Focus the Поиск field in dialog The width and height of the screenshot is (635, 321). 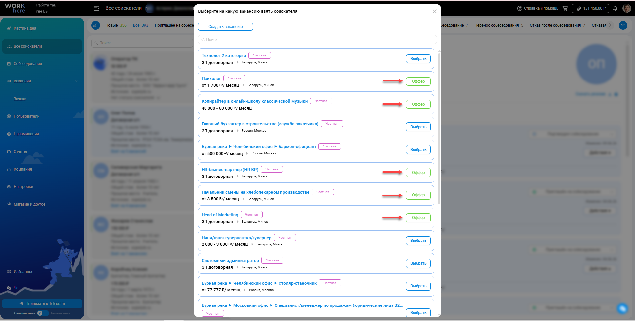pyautogui.click(x=317, y=40)
